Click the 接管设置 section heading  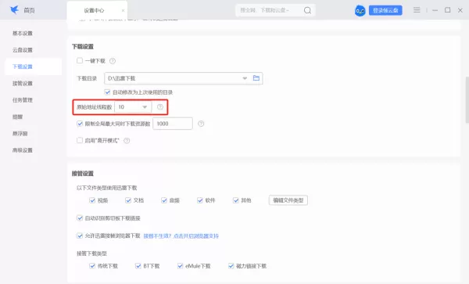pos(83,174)
